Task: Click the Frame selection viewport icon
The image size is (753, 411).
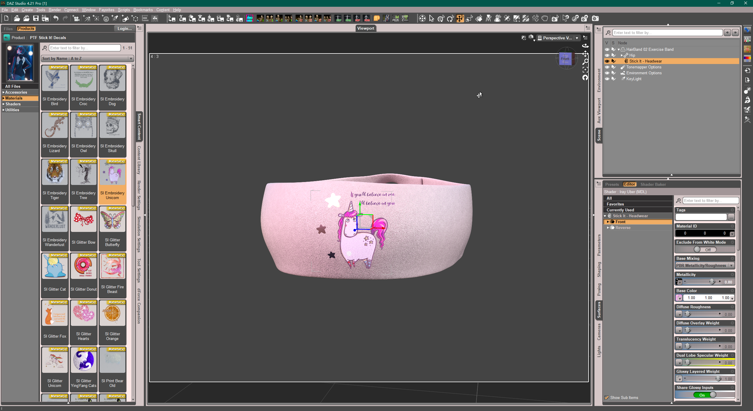Action: coord(585,70)
